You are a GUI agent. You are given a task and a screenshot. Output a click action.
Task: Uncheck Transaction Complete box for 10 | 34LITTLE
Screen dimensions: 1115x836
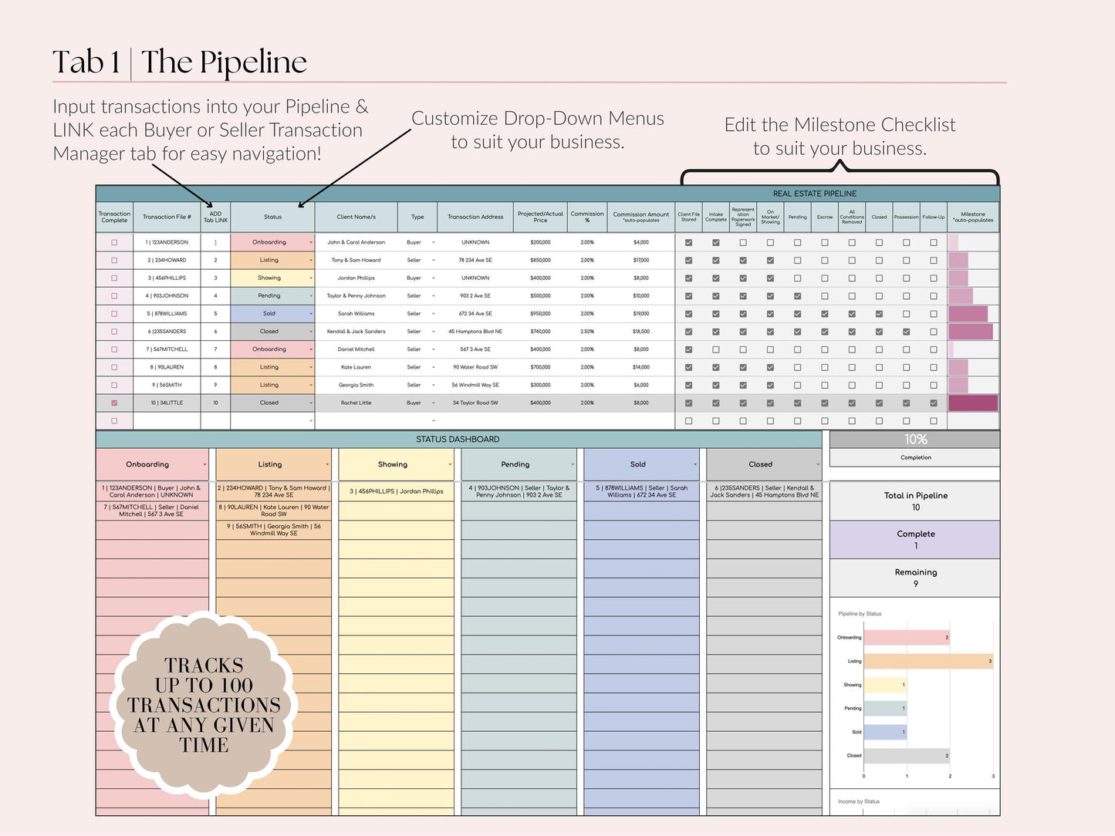(x=114, y=403)
